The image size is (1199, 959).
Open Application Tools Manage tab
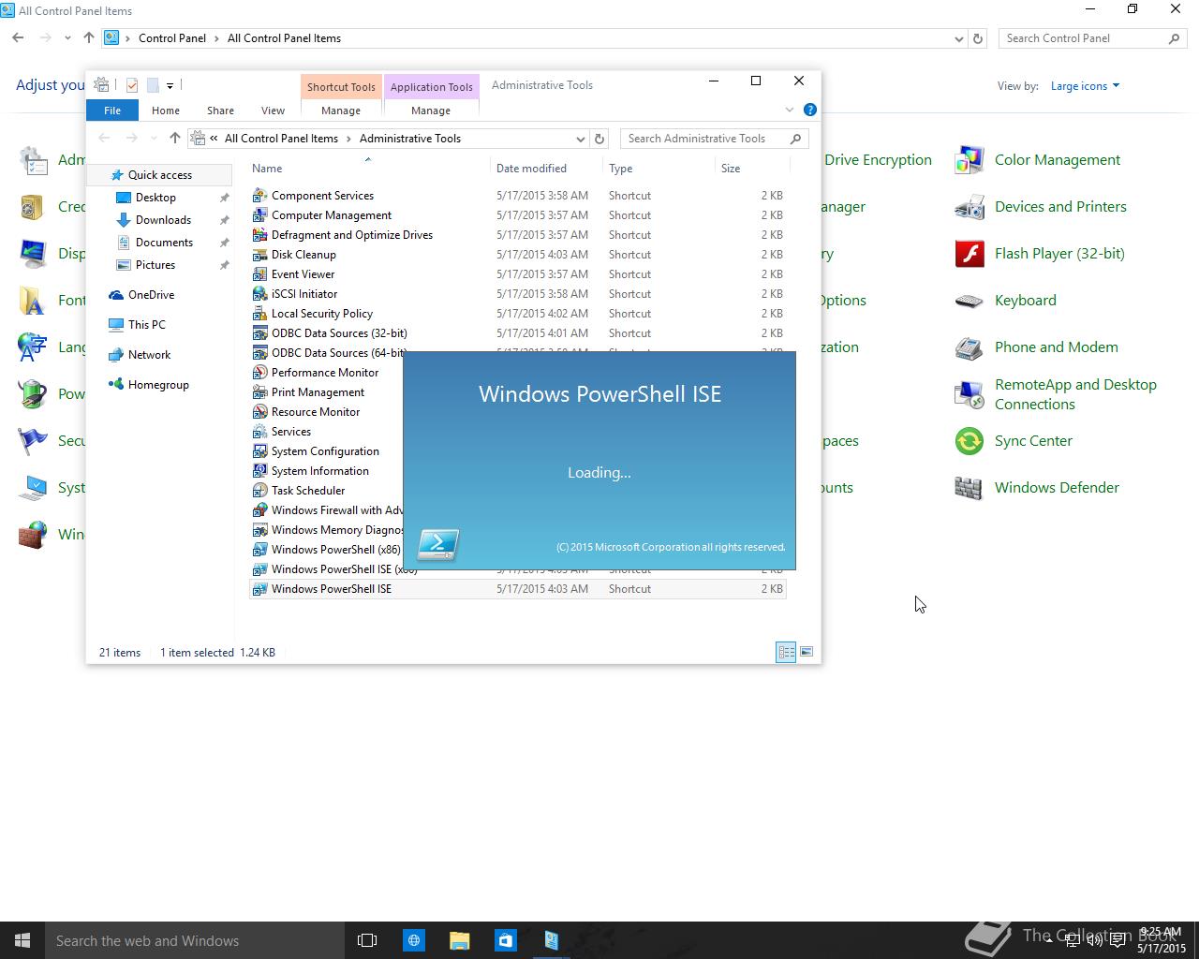(431, 111)
